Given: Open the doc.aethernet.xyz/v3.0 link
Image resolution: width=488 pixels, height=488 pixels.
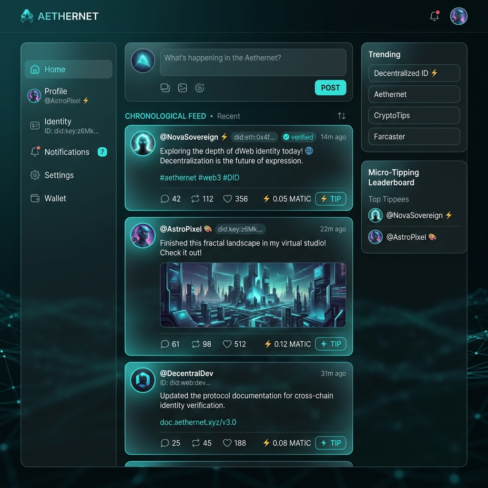Looking at the screenshot, I should (198, 422).
